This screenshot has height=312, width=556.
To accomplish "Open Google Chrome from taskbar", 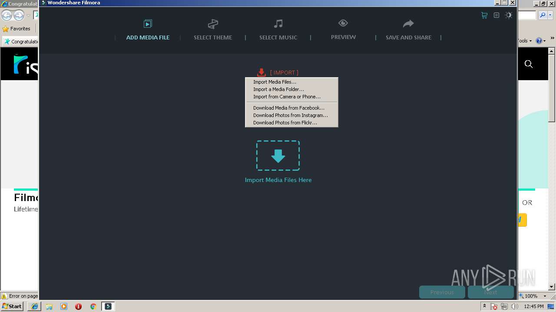I will coord(93,306).
